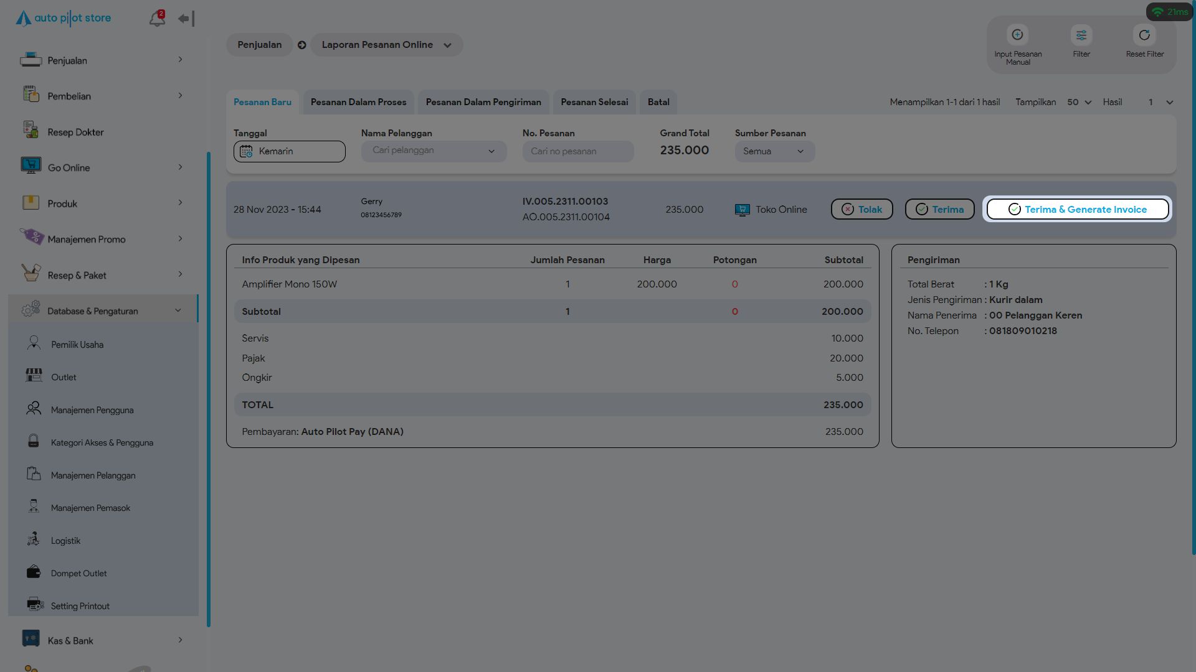Image resolution: width=1196 pixels, height=672 pixels.
Task: Open the Tanggal date picker field
Action: click(289, 151)
